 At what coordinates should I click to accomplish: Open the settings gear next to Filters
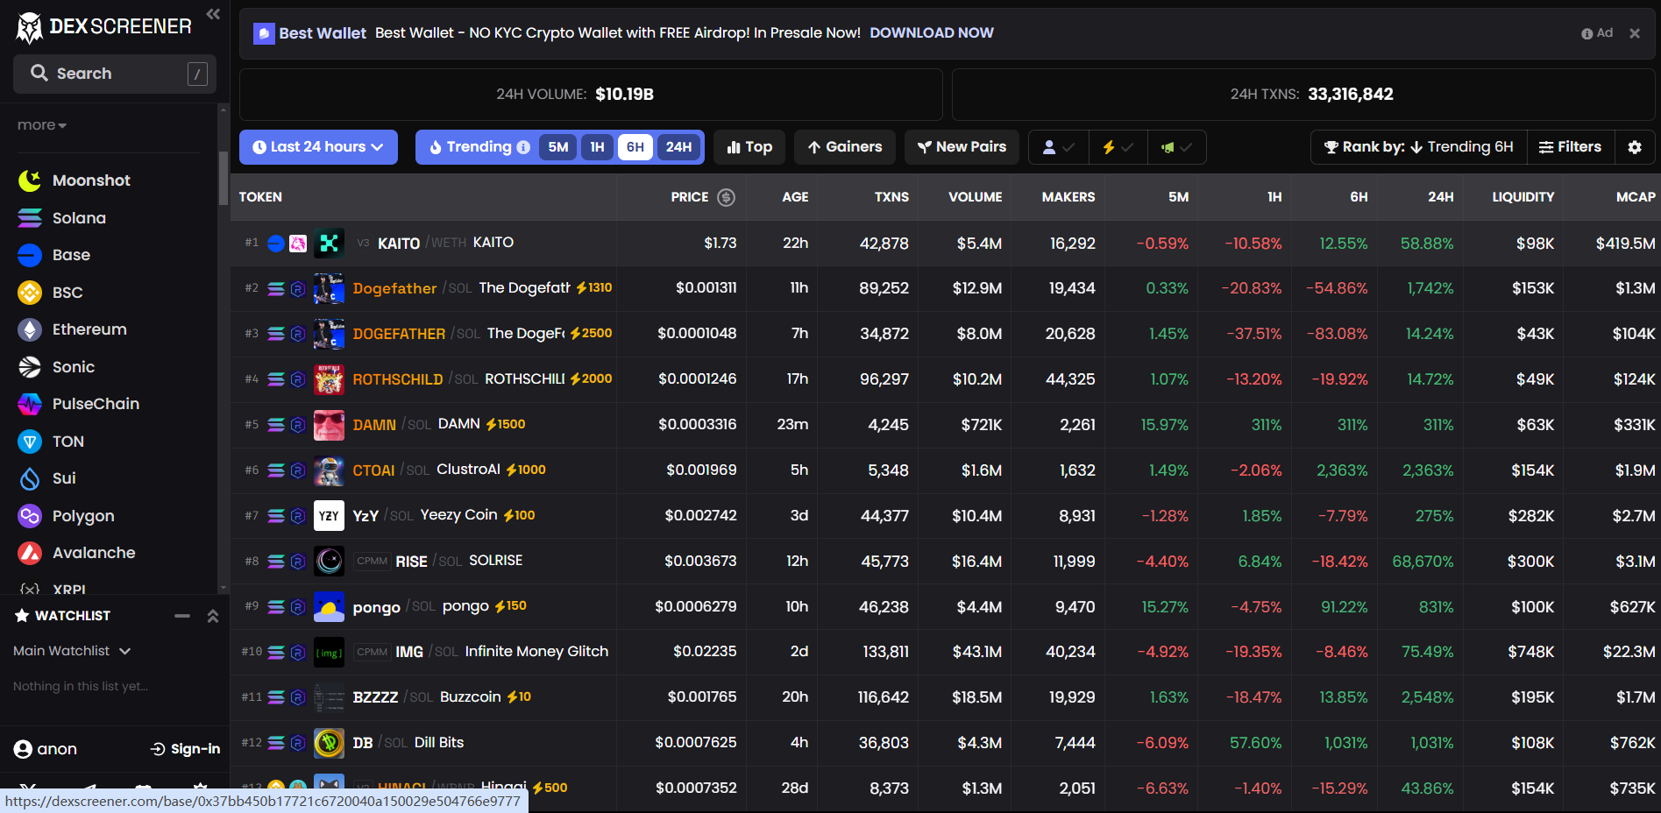tap(1635, 147)
